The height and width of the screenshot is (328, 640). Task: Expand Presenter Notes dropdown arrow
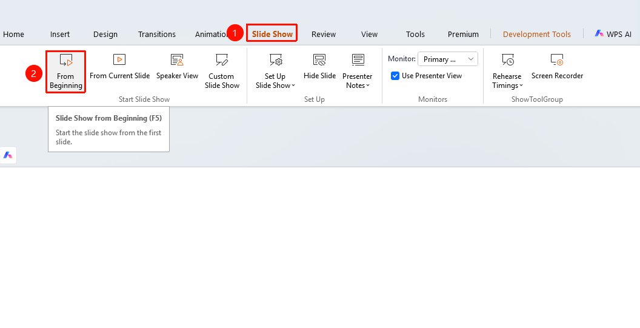[368, 85]
